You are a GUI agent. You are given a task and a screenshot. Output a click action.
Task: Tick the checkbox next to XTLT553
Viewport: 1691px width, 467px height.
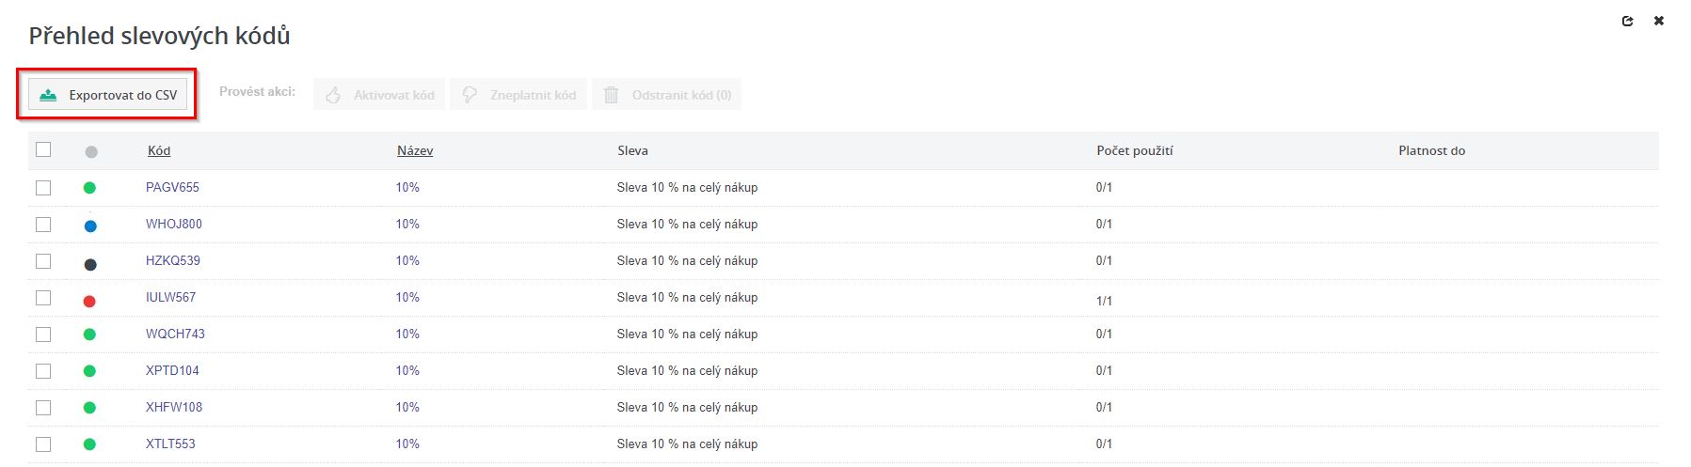43,444
